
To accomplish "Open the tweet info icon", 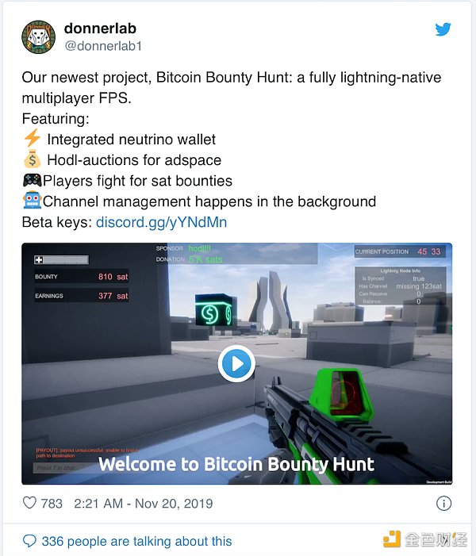I will [444, 503].
